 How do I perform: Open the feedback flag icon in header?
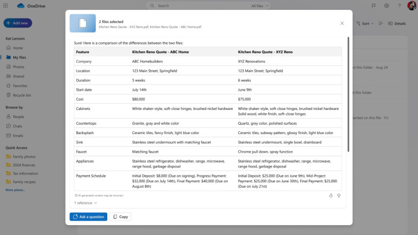pos(373,5)
